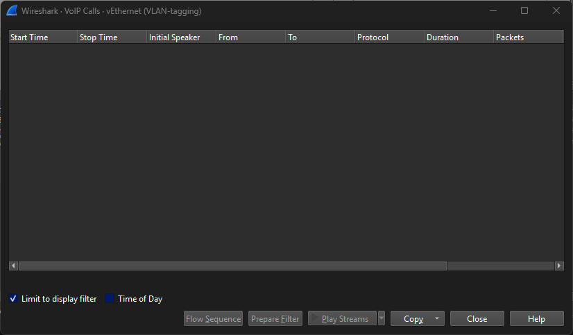
Task: Sort by the Start Time column header
Action: [43, 37]
